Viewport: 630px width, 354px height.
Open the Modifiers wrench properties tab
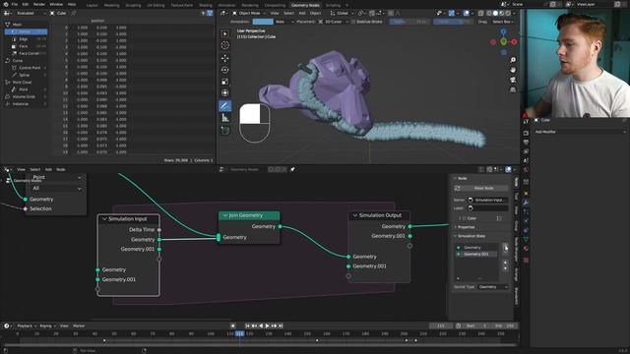click(526, 203)
